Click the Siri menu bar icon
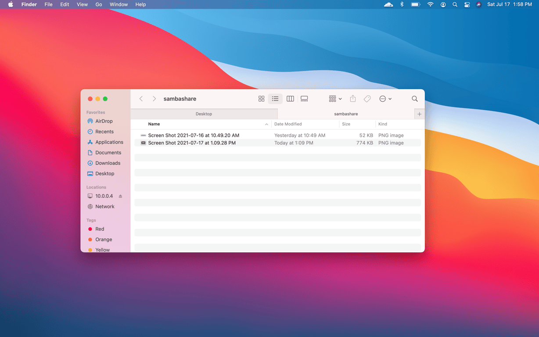The width and height of the screenshot is (539, 337). point(479,4)
